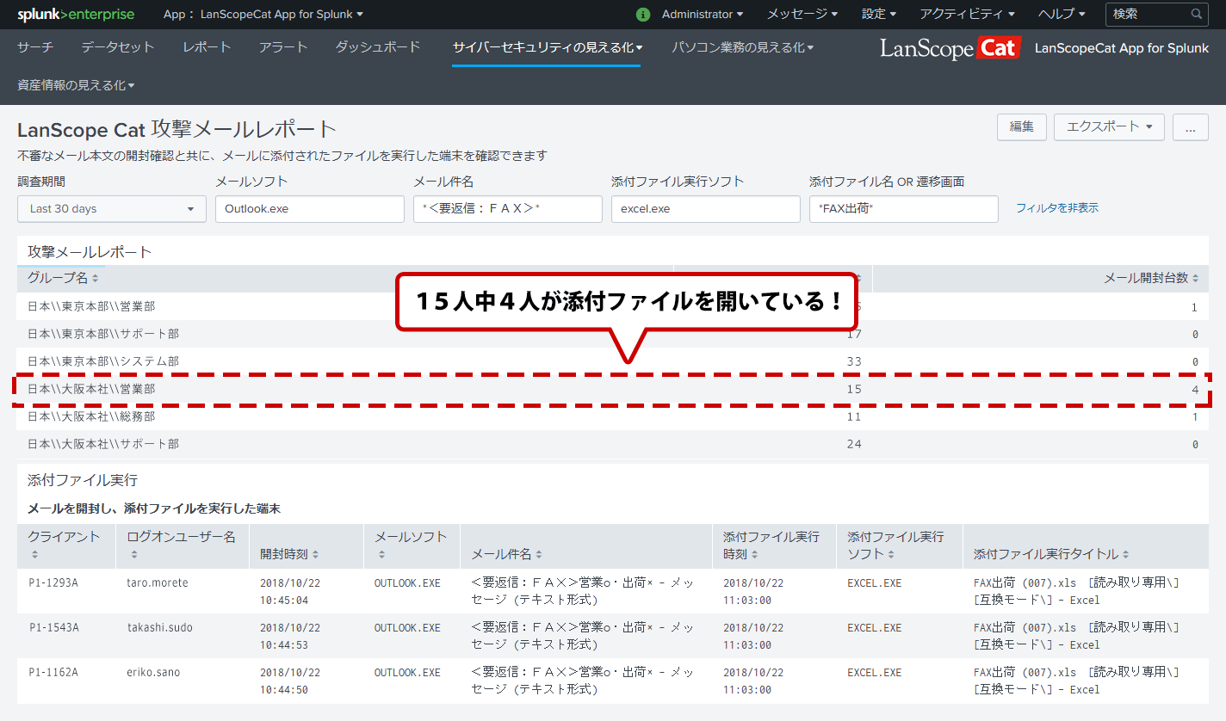Sort by メール開封台数 column header
The image size is (1226, 721).
click(1151, 278)
